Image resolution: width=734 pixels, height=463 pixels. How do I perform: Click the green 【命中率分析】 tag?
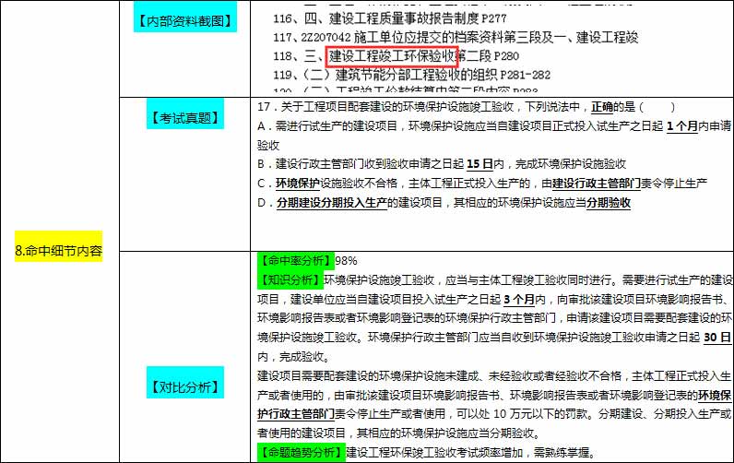tap(295, 261)
